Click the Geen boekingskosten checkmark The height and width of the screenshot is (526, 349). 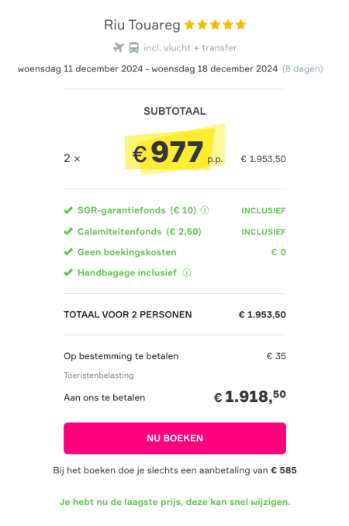[x=68, y=252]
